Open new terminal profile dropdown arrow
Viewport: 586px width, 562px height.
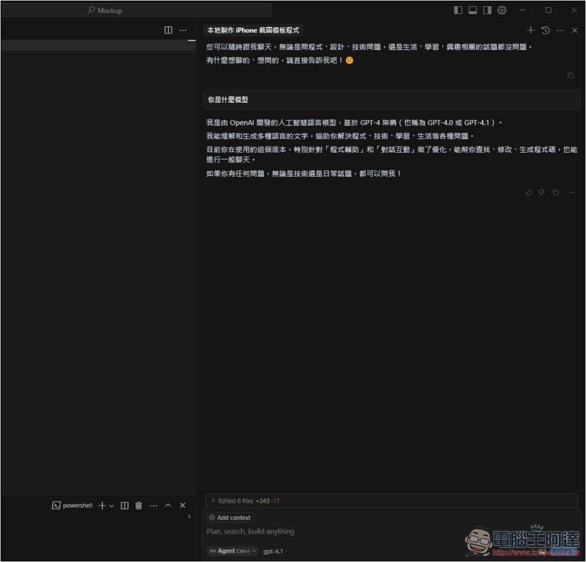coord(111,506)
